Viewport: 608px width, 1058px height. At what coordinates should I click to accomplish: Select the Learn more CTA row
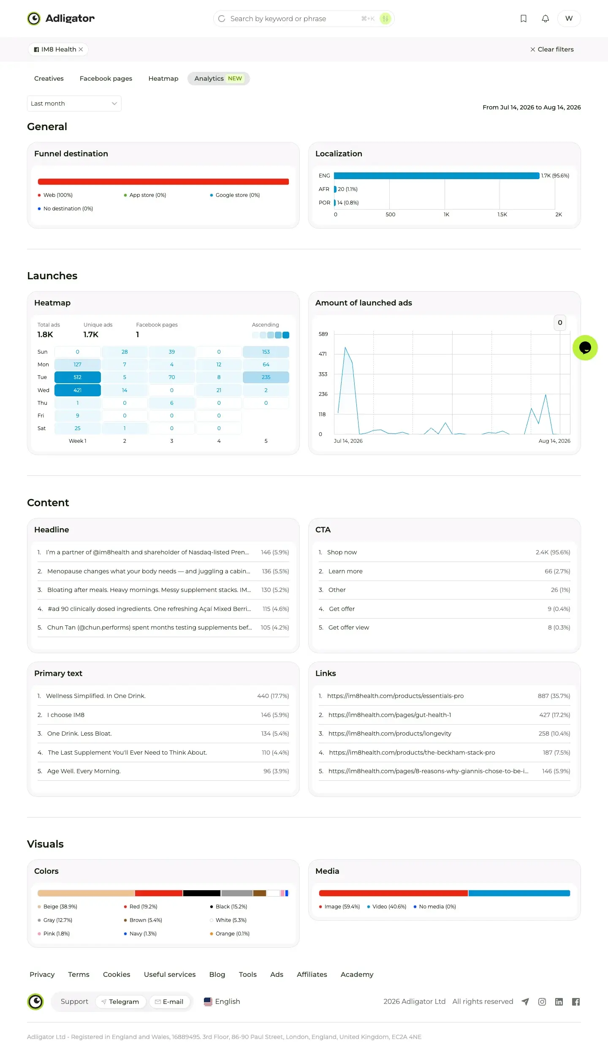[444, 571]
